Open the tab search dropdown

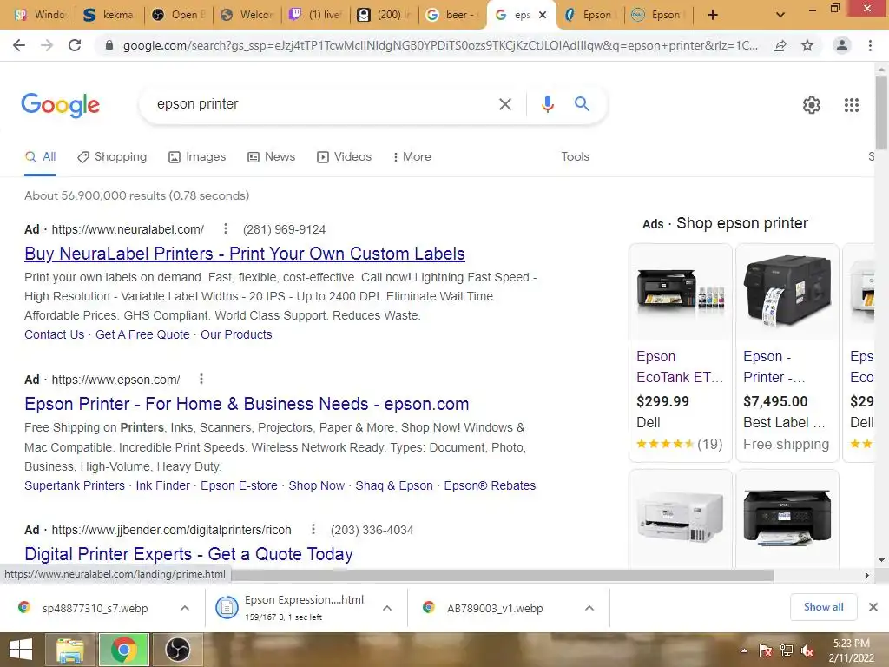coord(780,15)
